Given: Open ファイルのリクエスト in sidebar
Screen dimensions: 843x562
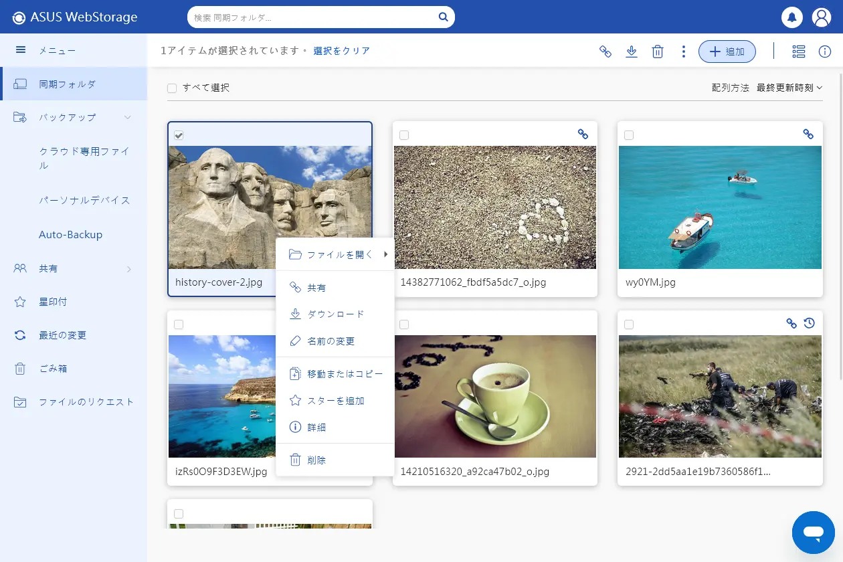Looking at the screenshot, I should click(x=74, y=402).
